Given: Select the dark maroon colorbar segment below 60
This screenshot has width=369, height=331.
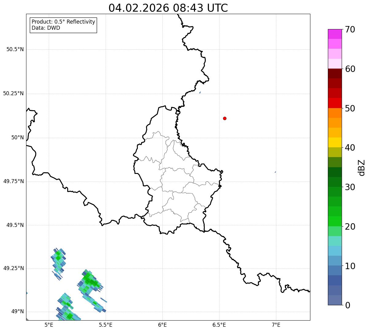Looking at the screenshot, I should pyautogui.click(x=335, y=73).
